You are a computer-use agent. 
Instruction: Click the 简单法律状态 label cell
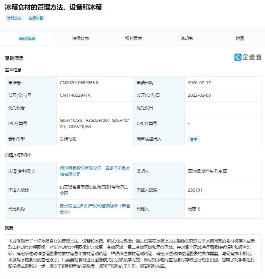(x=159, y=139)
